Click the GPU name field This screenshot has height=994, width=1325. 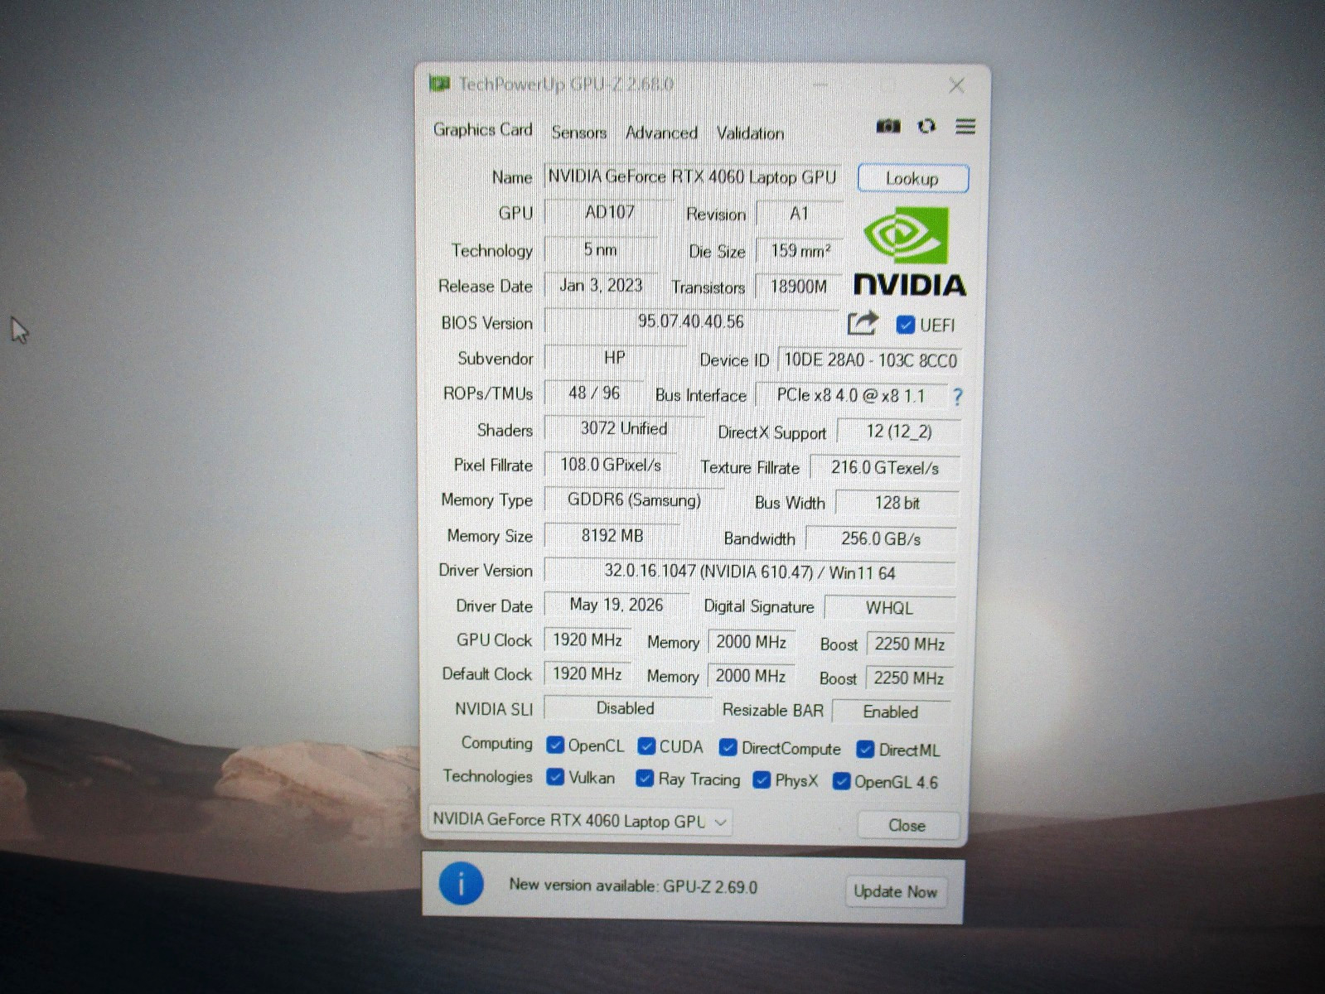click(x=693, y=176)
